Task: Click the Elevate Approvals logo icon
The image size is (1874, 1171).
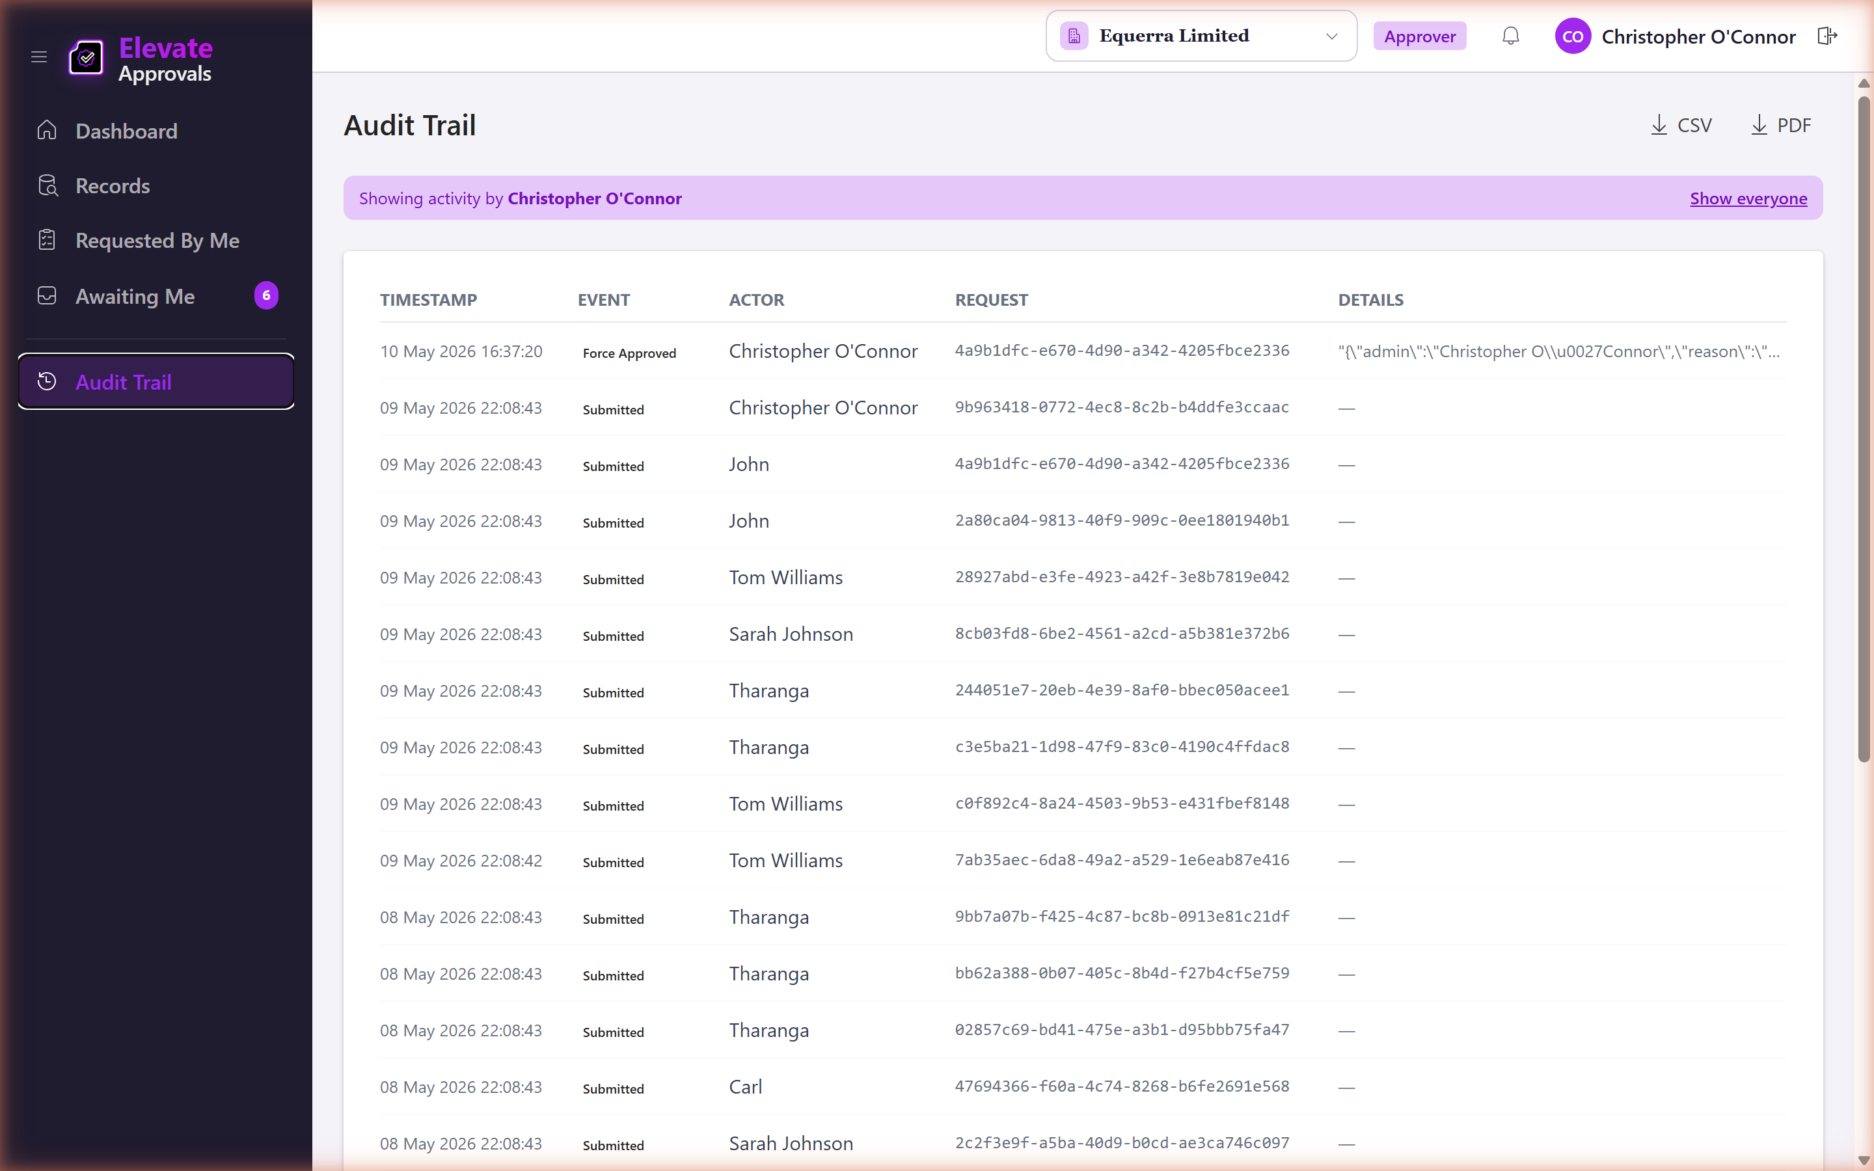Action: pyautogui.click(x=86, y=57)
